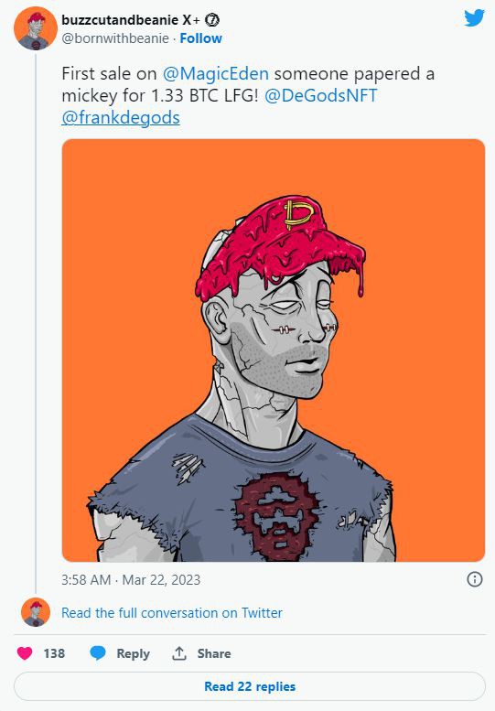Open the @MagicEden mention
Screen dimensions: 495x711
point(215,73)
